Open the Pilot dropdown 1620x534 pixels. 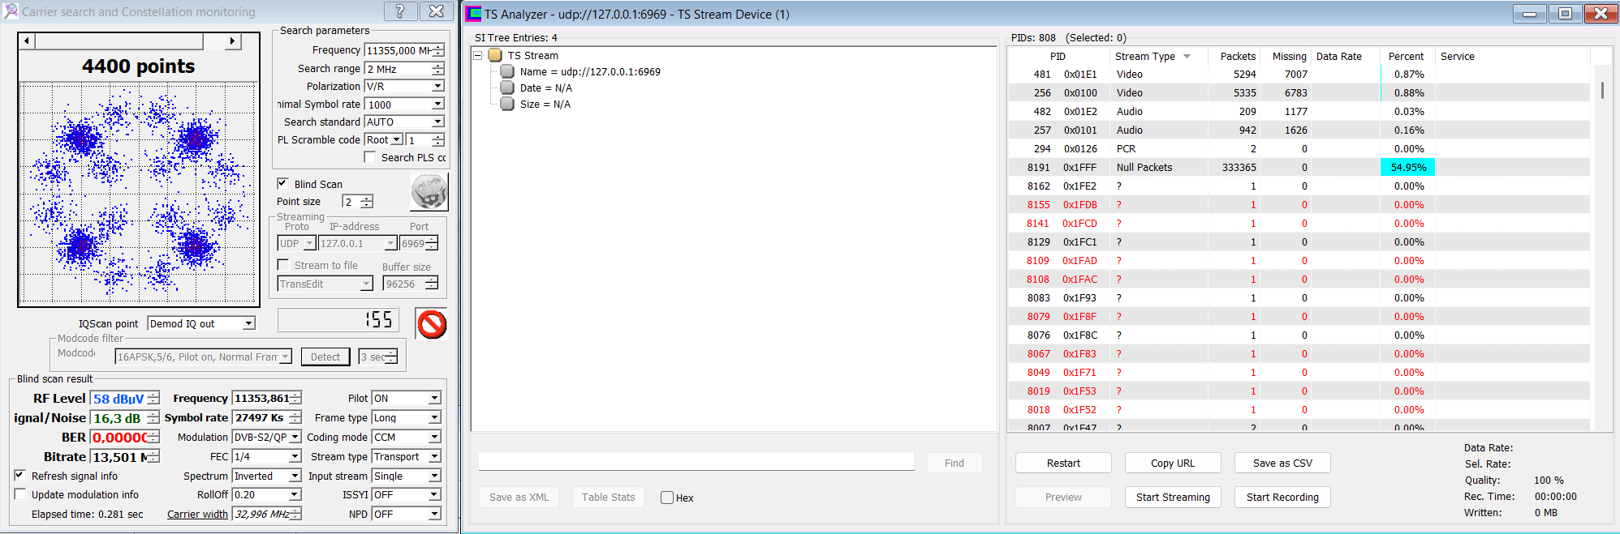click(434, 398)
